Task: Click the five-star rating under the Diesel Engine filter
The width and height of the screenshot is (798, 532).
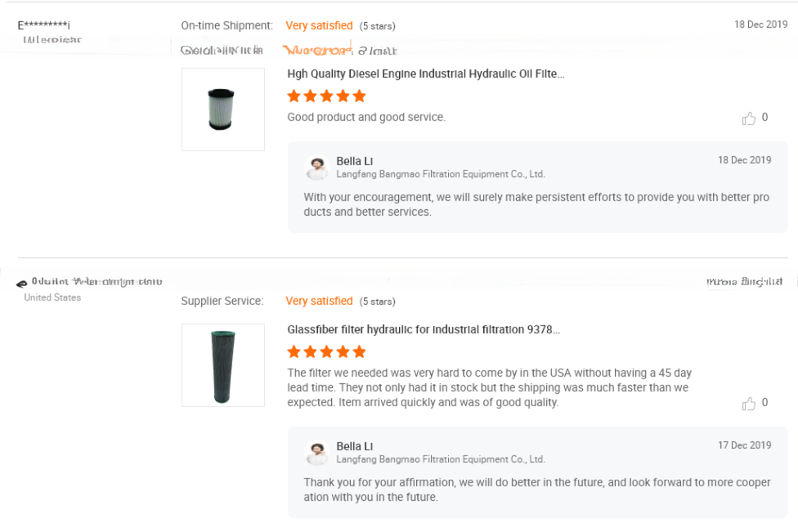Action: (x=326, y=96)
